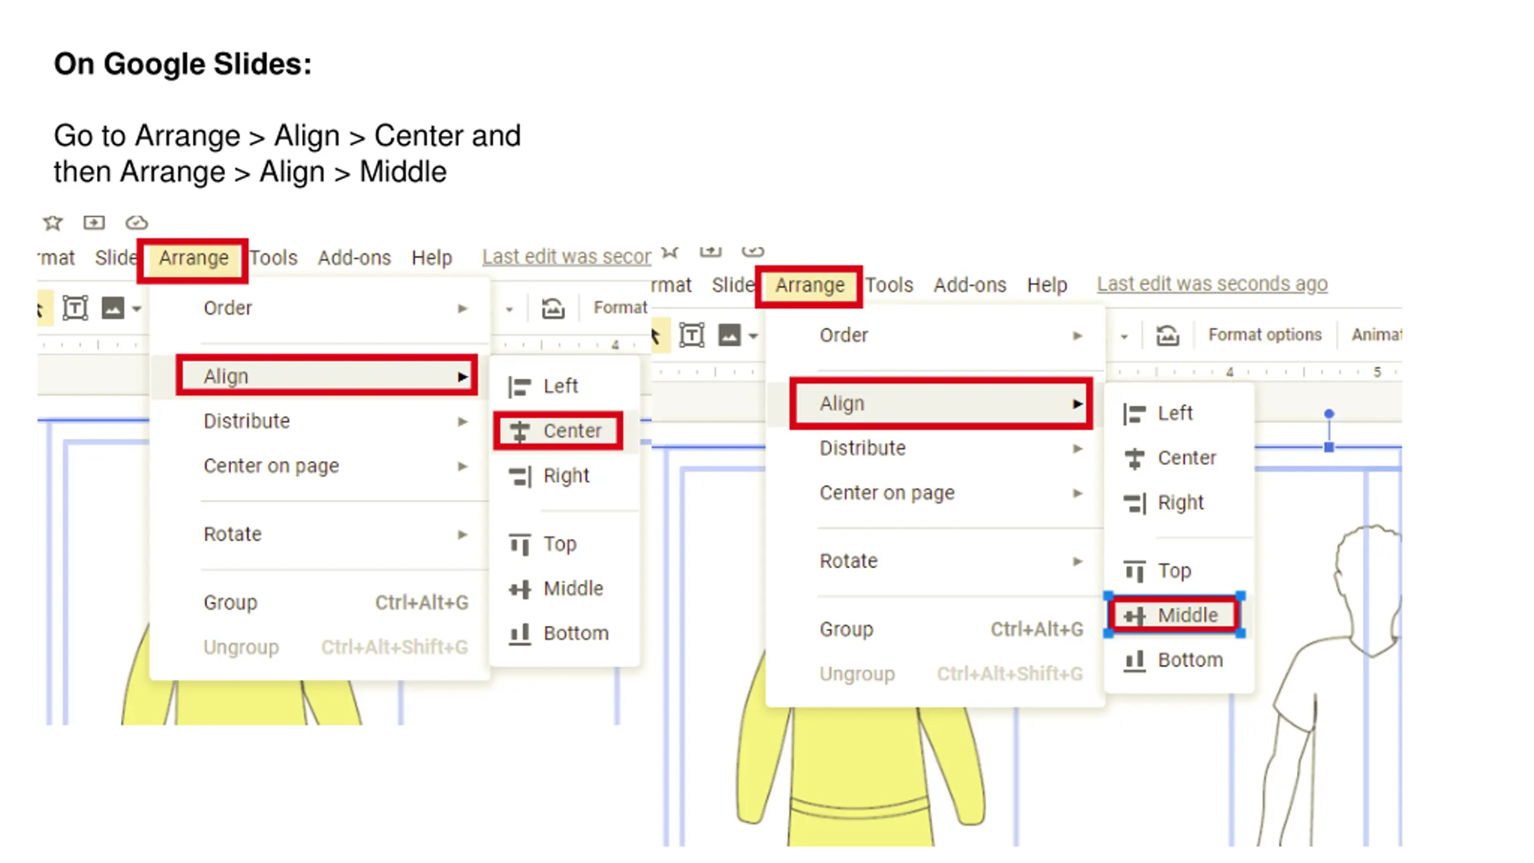This screenshot has width=1534, height=863.
Task: Select Right align in left submenu
Action: click(x=564, y=476)
